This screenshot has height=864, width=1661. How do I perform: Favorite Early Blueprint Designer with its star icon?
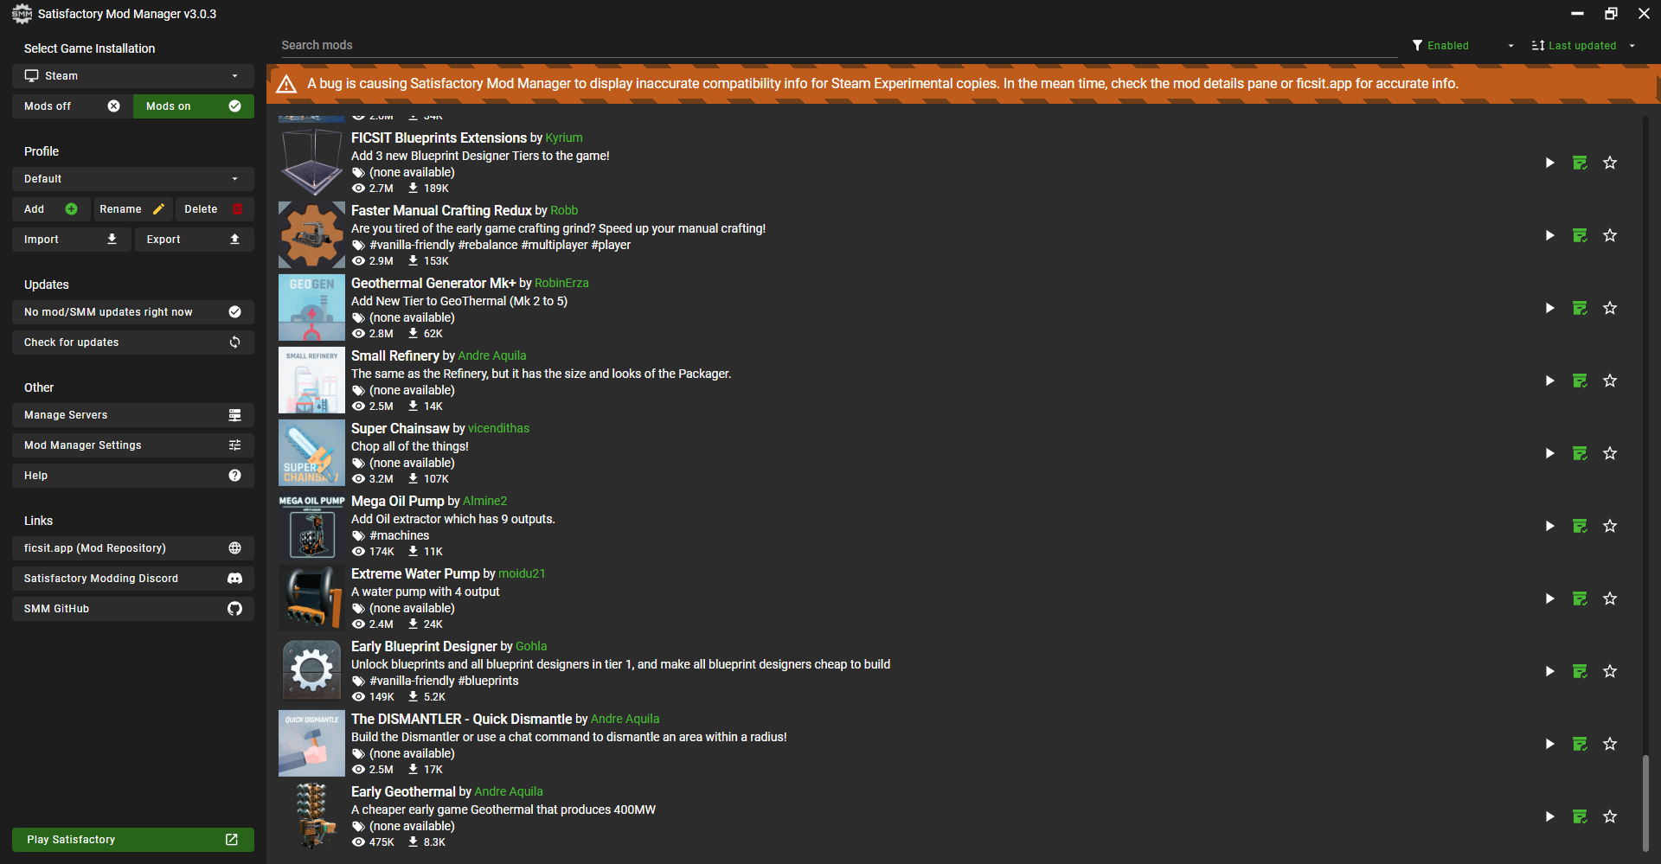[1610, 671]
